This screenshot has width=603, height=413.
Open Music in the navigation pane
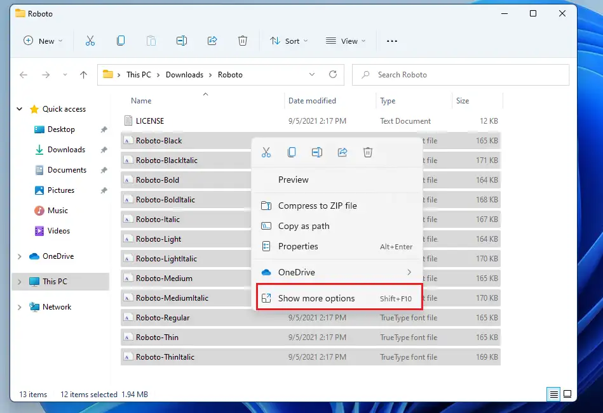58,211
